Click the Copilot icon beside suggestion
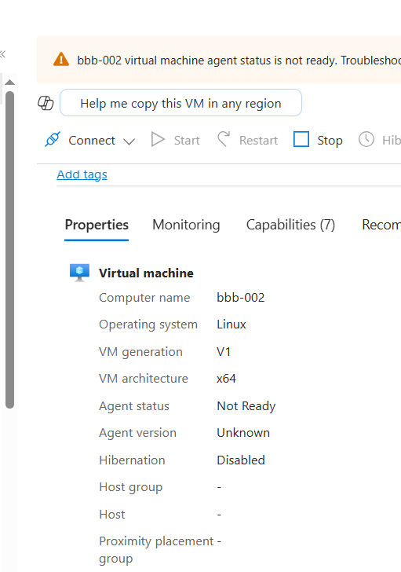This screenshot has width=401, height=572. pyautogui.click(x=46, y=103)
